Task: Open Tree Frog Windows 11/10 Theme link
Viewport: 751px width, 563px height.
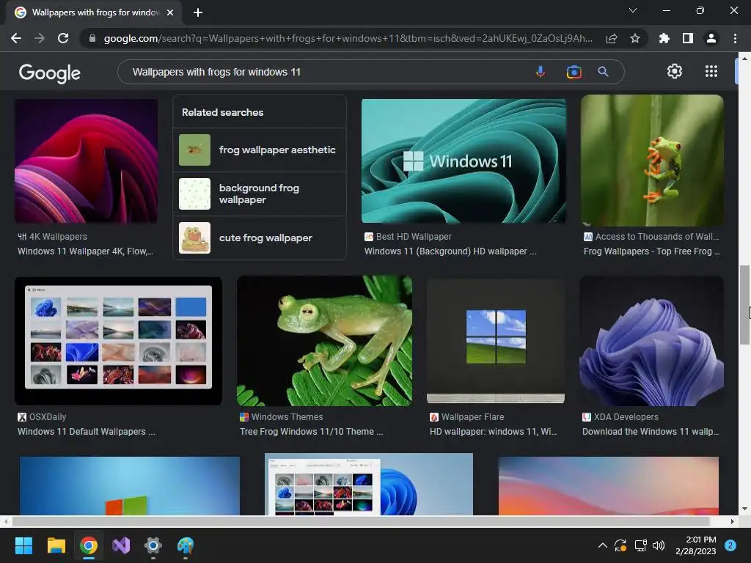Action: pos(311,432)
